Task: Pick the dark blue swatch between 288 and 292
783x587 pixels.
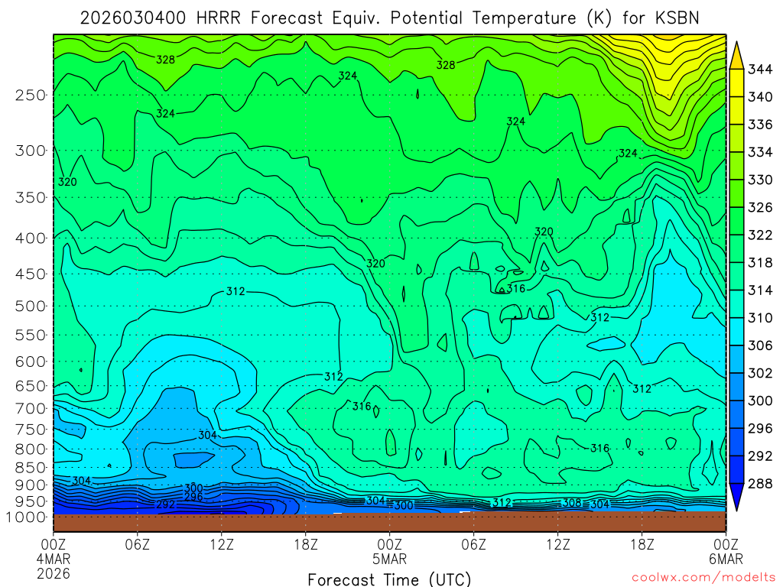Action: pos(736,469)
